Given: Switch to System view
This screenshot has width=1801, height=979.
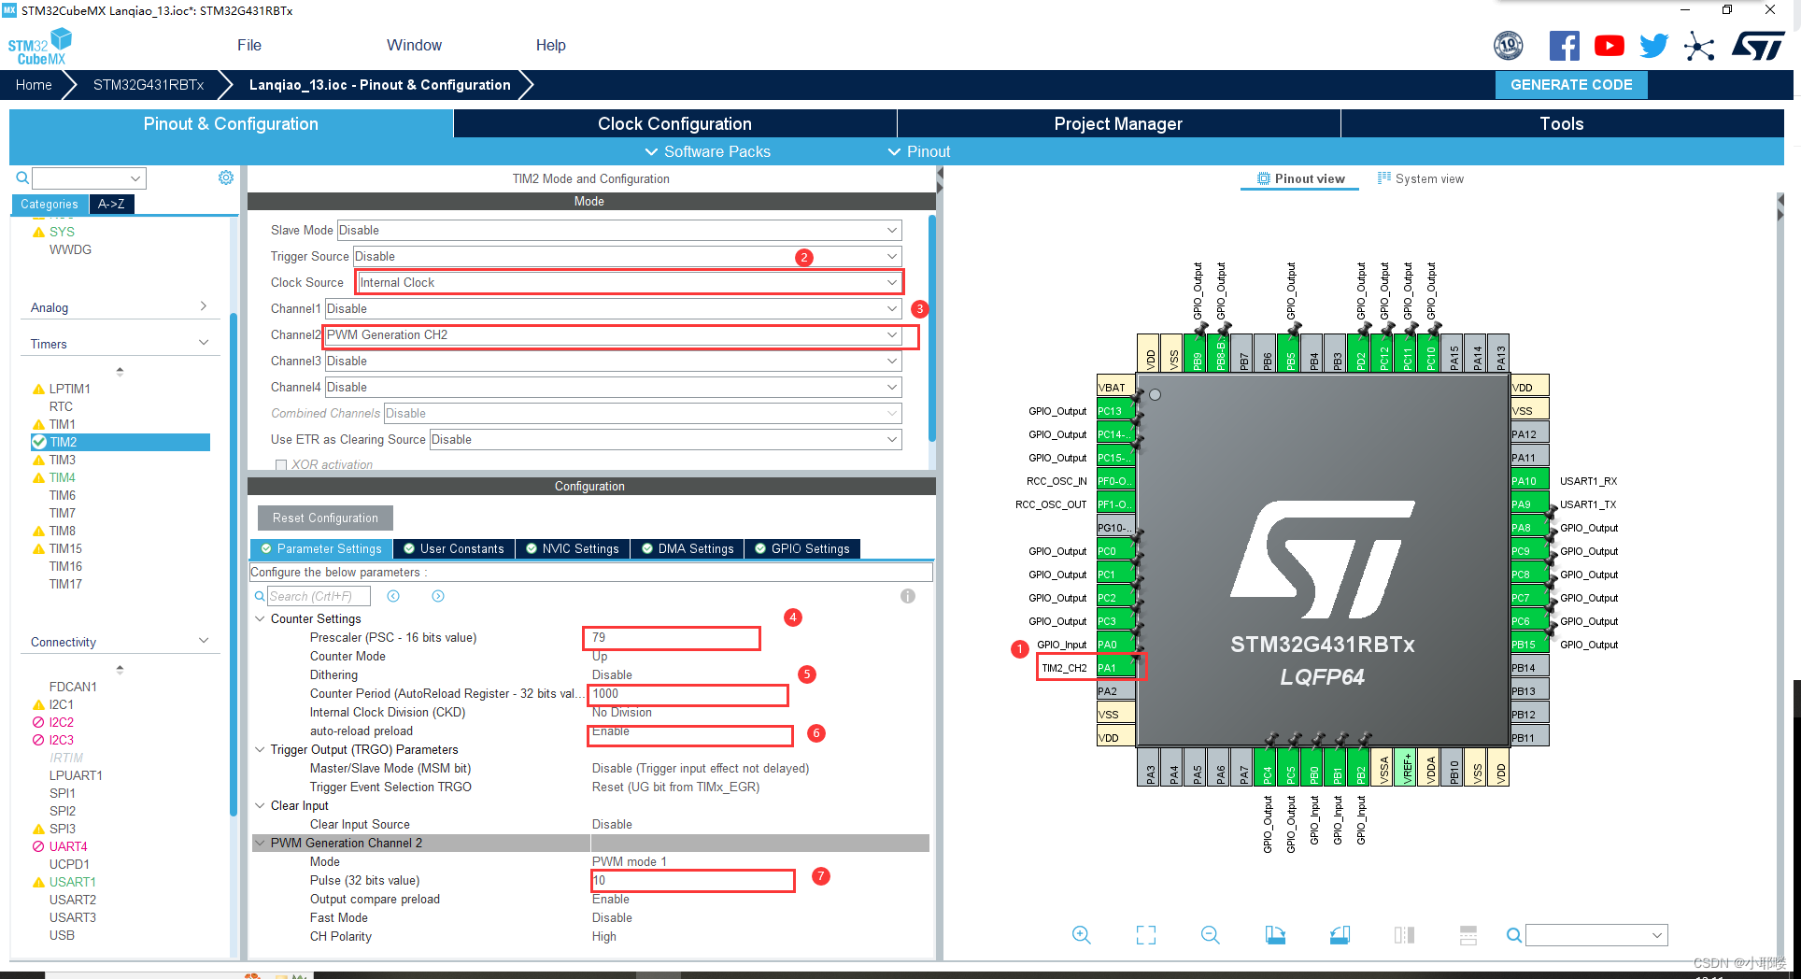Looking at the screenshot, I should [x=1421, y=178].
